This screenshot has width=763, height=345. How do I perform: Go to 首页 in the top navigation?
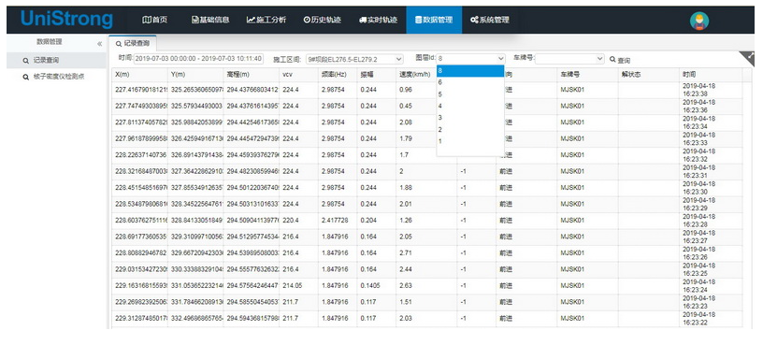click(154, 20)
